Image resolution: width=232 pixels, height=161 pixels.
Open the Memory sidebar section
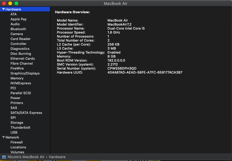pos(17,78)
